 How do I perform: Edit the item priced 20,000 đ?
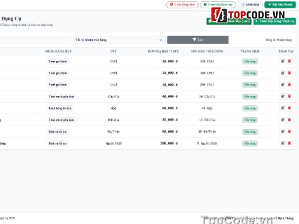point(283,61)
